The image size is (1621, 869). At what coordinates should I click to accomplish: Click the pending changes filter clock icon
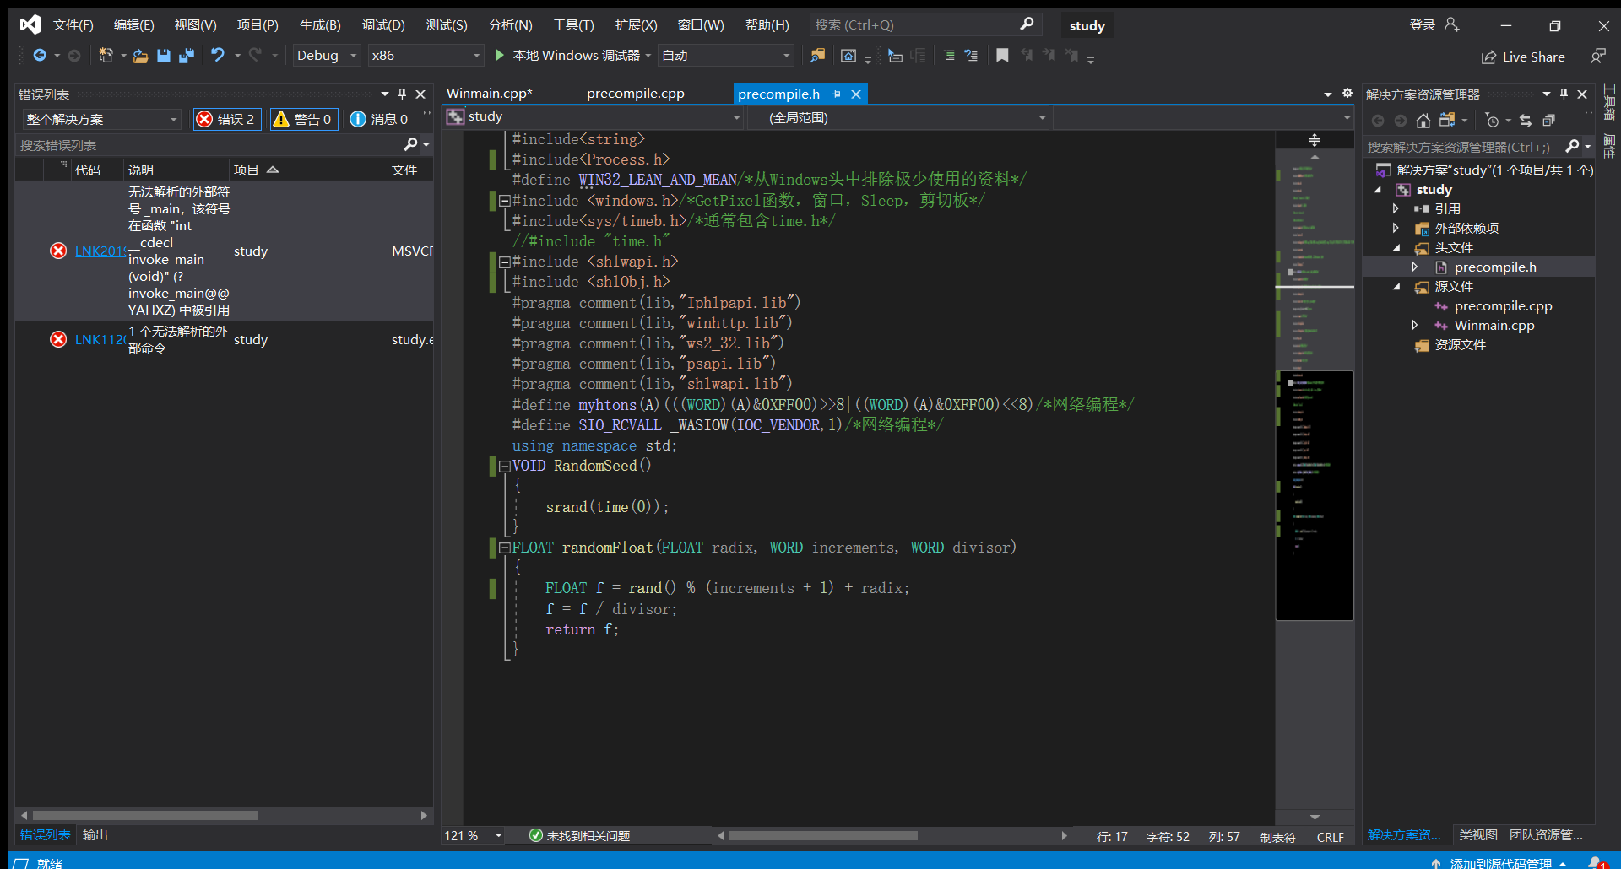(1492, 121)
